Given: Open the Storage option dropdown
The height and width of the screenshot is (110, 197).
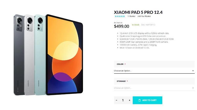Looking at the screenshot, I should (154, 88).
